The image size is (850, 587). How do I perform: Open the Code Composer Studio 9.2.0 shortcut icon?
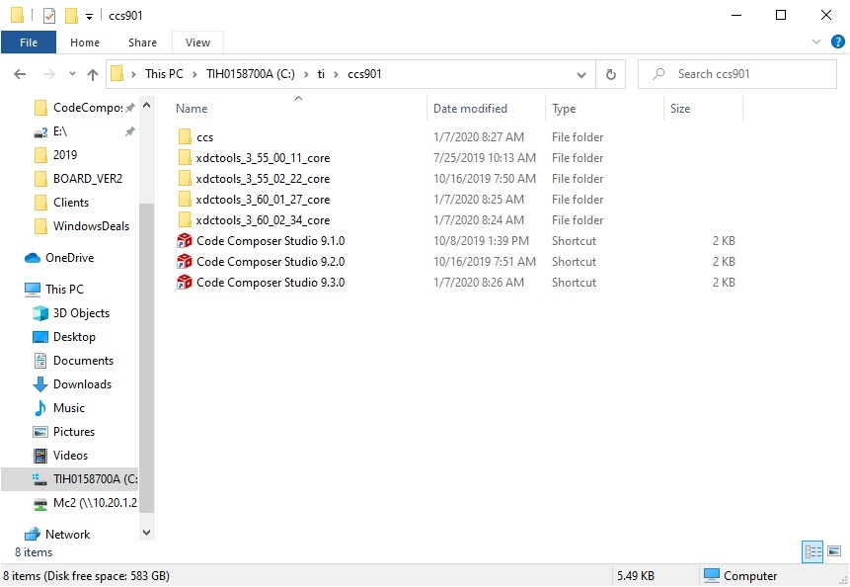click(x=185, y=262)
